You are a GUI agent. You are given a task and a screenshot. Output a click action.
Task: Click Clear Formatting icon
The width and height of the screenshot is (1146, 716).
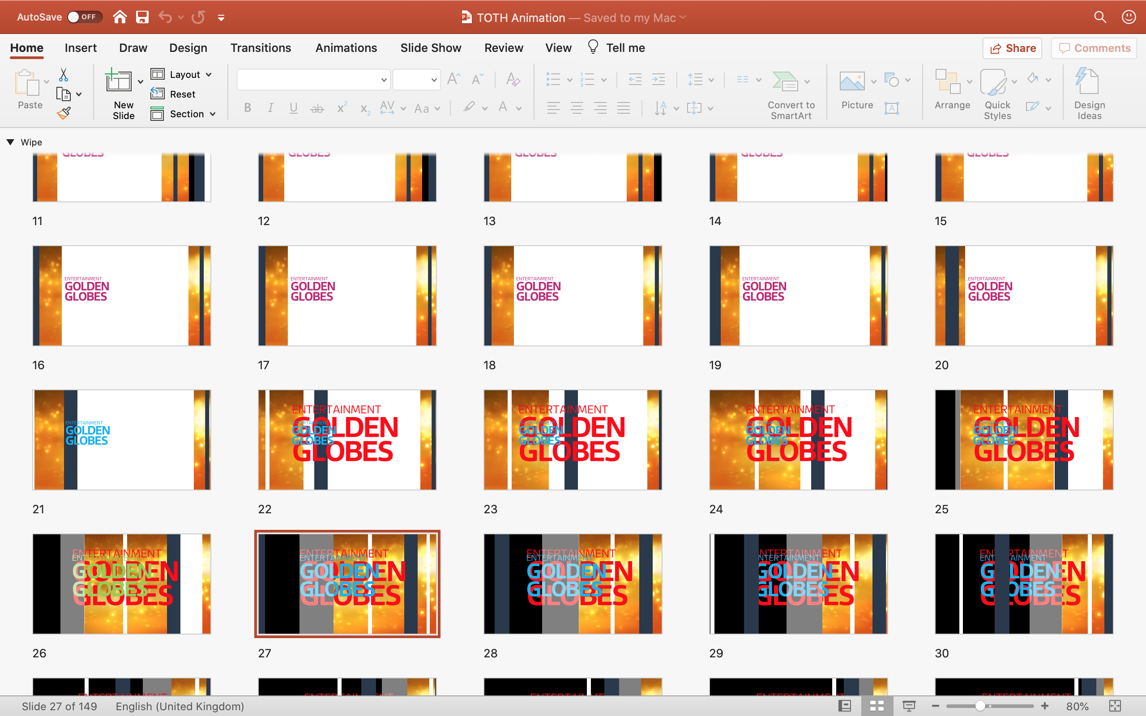(x=513, y=79)
